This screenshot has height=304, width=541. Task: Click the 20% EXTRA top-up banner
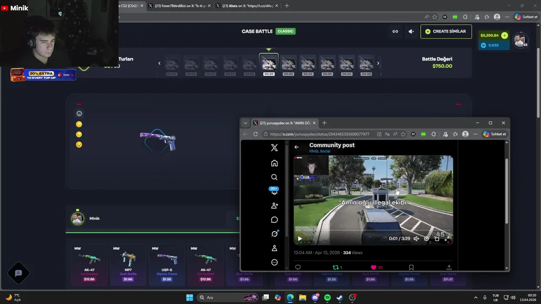(43, 75)
